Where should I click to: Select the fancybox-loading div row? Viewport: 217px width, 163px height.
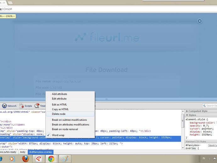pyautogui.click(x=22, y=134)
